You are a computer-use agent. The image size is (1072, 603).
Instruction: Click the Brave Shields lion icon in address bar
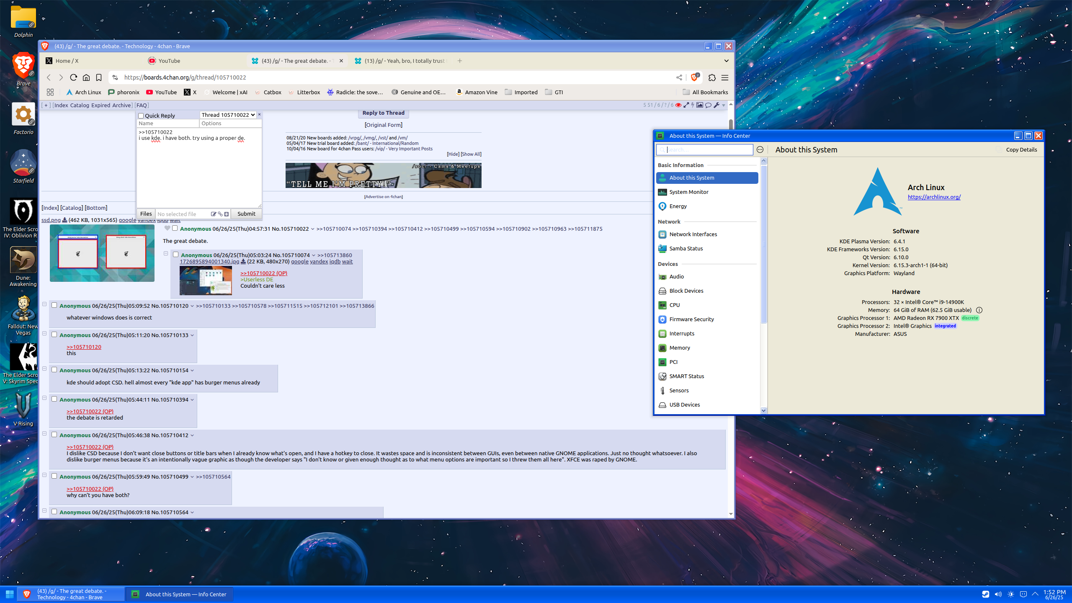click(x=695, y=77)
